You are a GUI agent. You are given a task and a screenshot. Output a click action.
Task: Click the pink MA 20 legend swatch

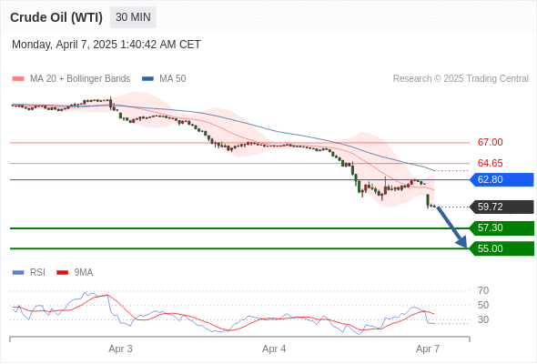[x=18, y=79]
